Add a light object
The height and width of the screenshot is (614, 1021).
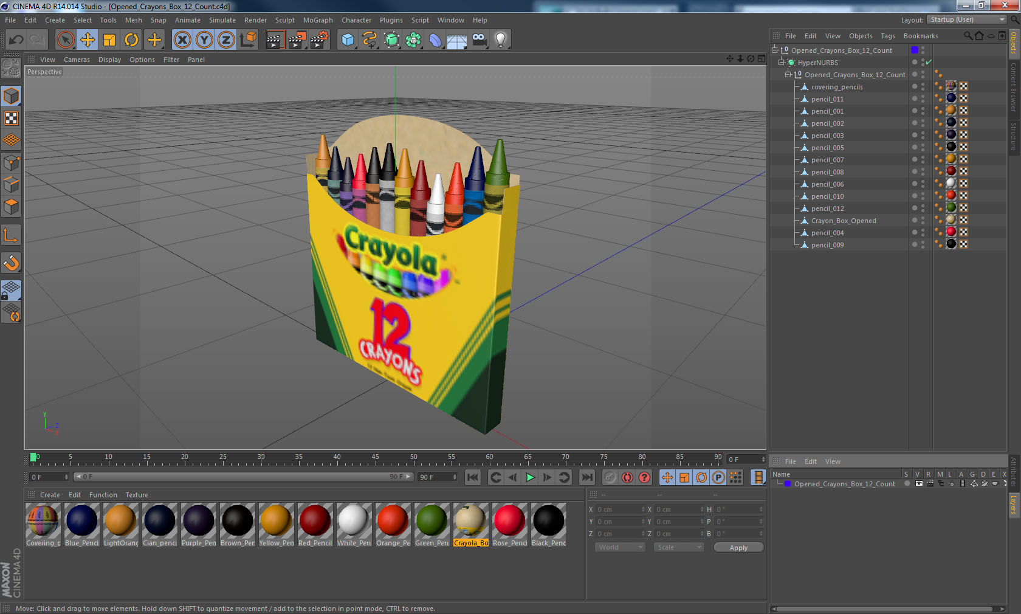pos(501,40)
